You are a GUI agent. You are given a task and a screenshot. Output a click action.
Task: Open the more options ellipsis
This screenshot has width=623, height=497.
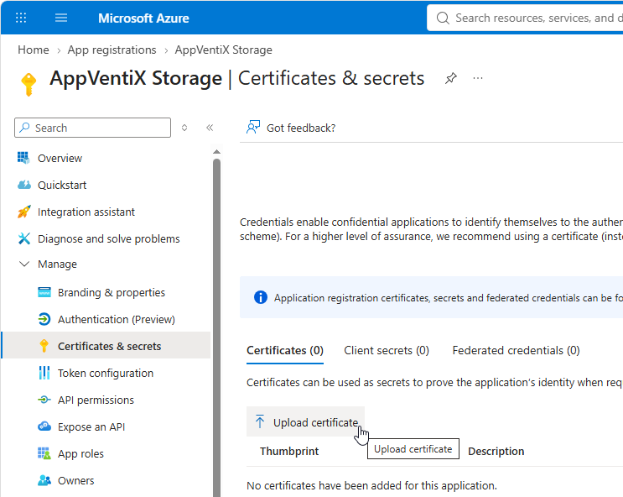(x=478, y=78)
